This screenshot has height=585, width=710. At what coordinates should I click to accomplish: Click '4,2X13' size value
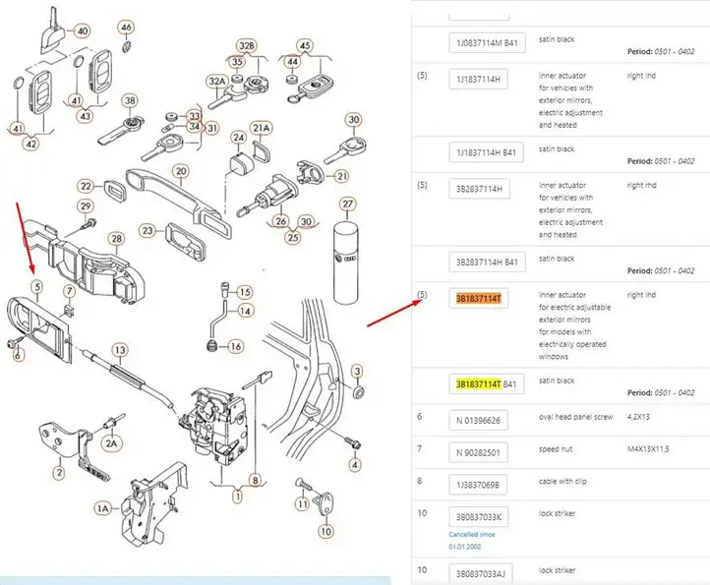point(638,417)
